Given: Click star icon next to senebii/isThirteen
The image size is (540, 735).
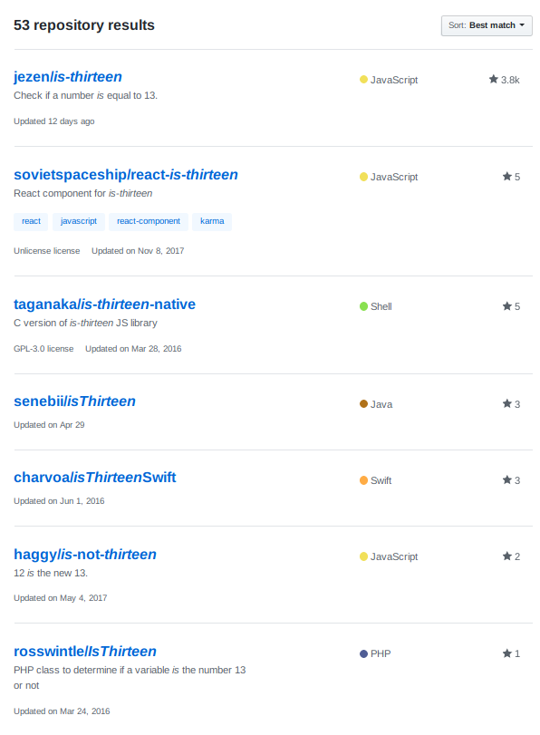Looking at the screenshot, I should 506,403.
